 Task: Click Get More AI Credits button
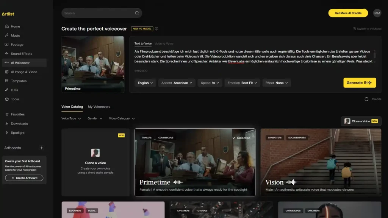pyautogui.click(x=348, y=13)
